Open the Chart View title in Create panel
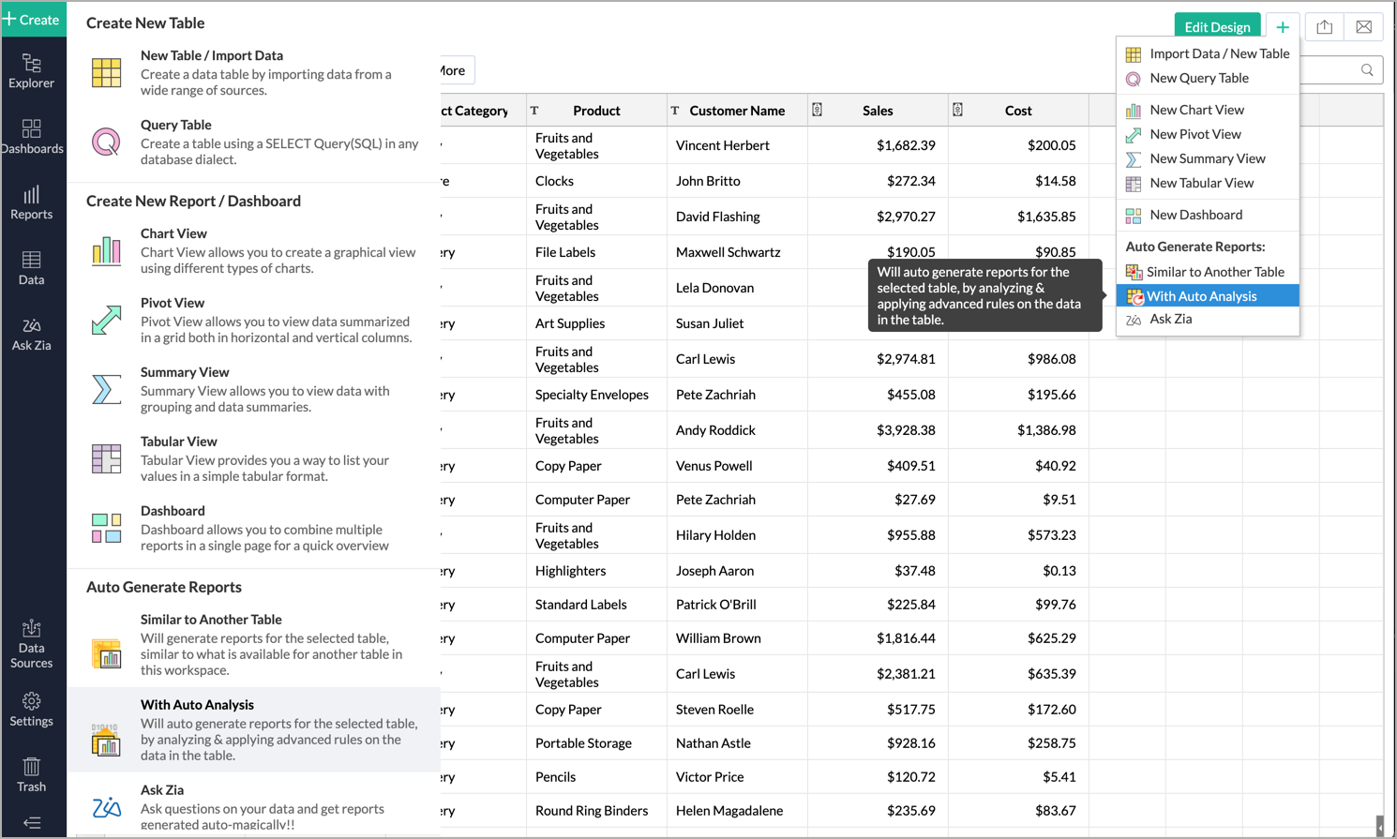1397x839 pixels. coord(173,233)
